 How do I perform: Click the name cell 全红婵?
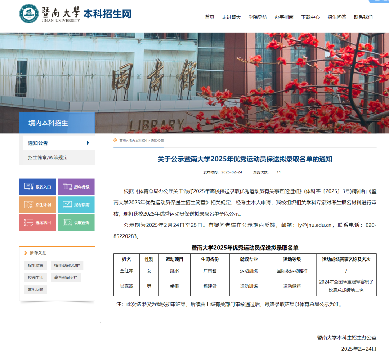tap(126, 271)
